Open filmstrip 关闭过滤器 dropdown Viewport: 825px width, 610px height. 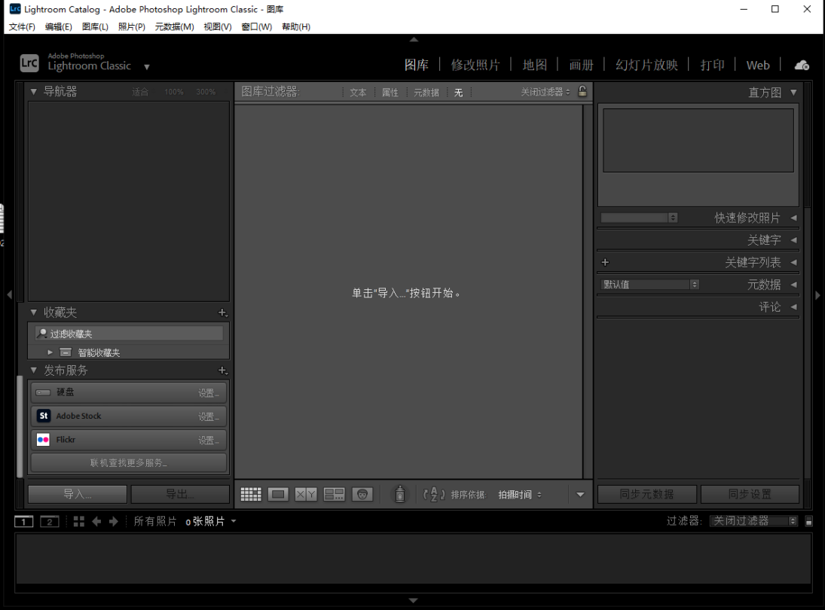[753, 521]
